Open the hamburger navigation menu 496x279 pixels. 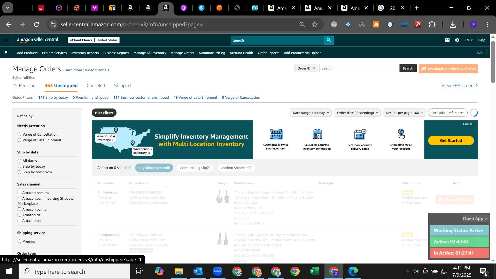coord(6,40)
